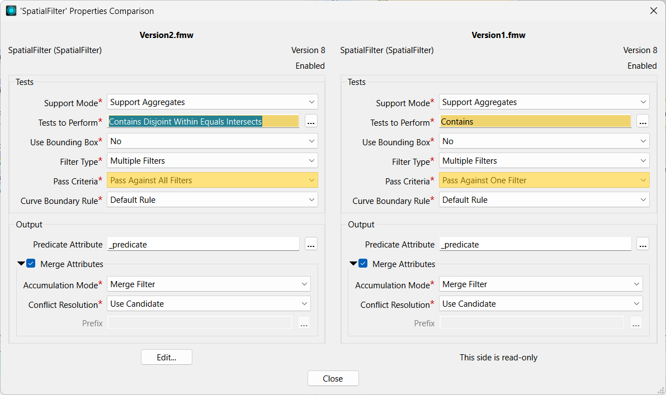Screen dimensions: 666x395
Task: Click the Version1.fmw heading
Action: point(499,35)
